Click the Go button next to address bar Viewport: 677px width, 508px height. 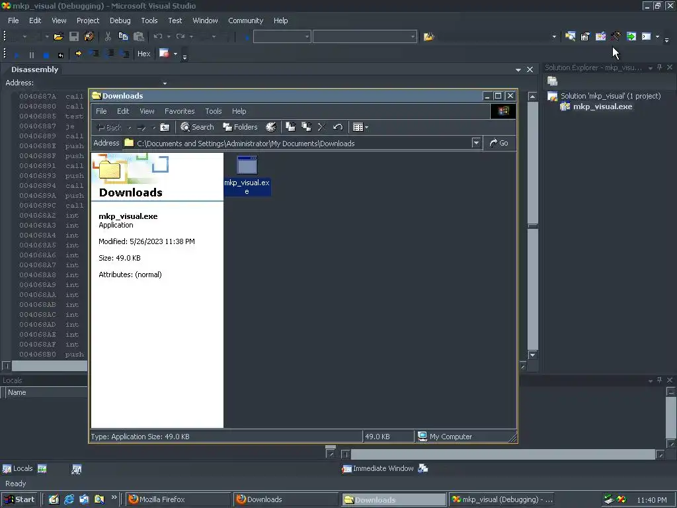pyautogui.click(x=499, y=143)
